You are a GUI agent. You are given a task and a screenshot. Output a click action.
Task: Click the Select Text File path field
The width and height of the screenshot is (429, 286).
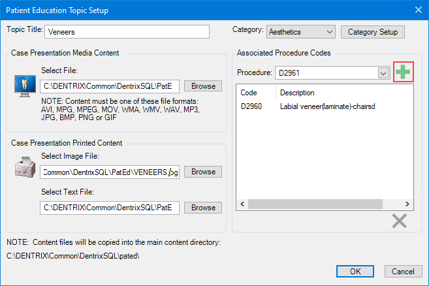pyautogui.click(x=109, y=208)
